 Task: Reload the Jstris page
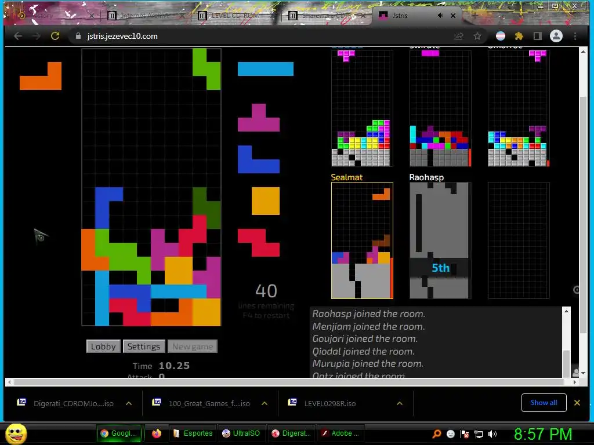pyautogui.click(x=55, y=36)
